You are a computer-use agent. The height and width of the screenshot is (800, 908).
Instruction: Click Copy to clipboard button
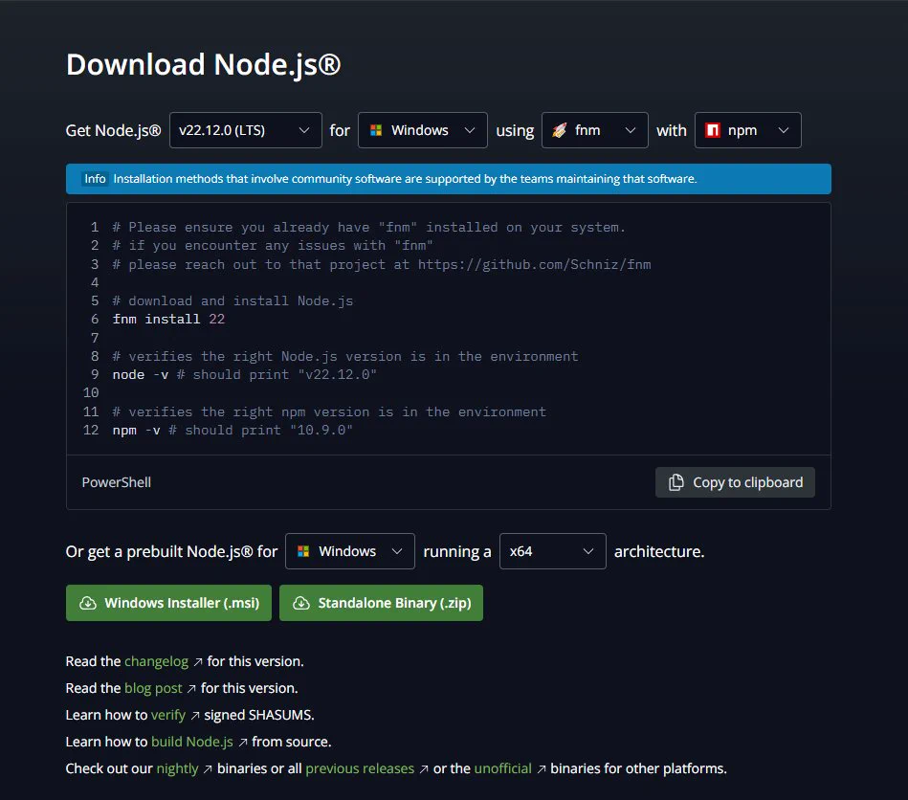(735, 482)
